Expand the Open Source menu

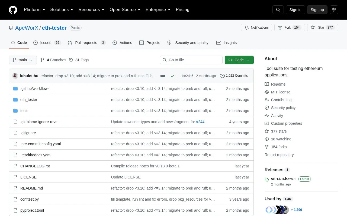pos(125,10)
